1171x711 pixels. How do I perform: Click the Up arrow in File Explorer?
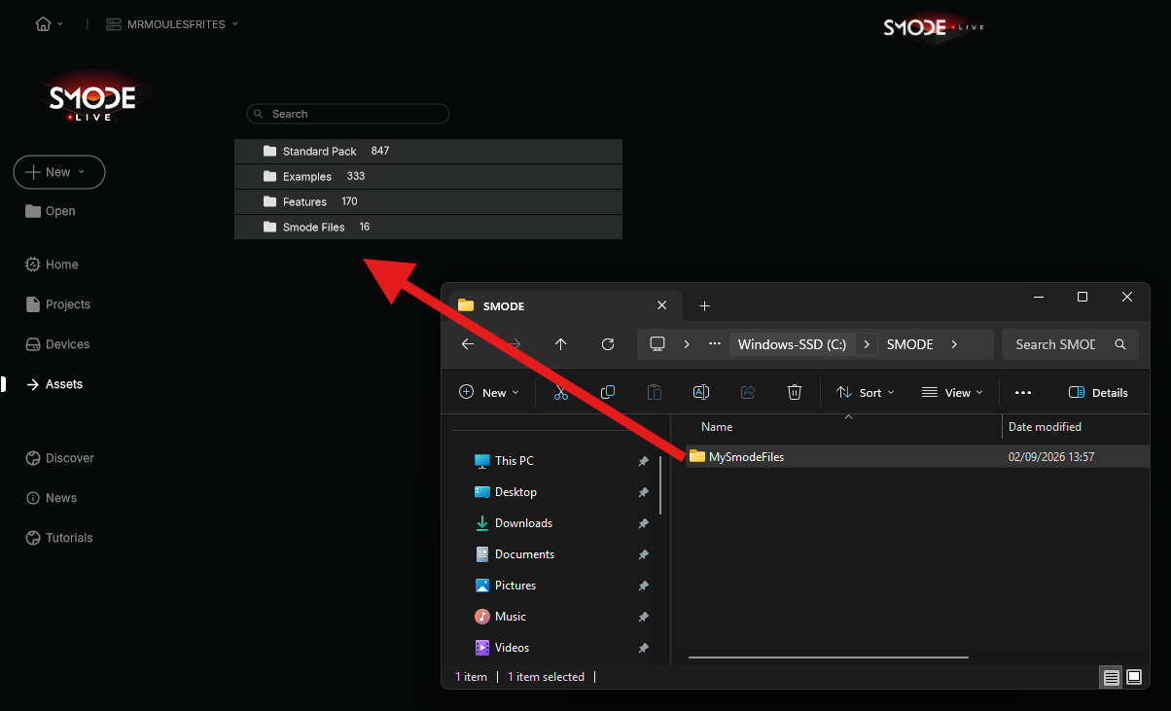(561, 344)
